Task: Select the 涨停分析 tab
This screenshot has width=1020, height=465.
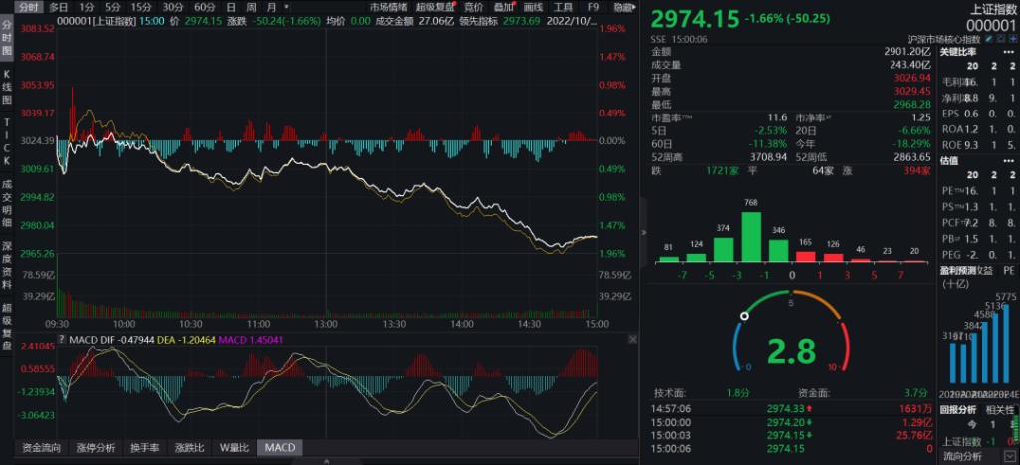Action: [96, 447]
